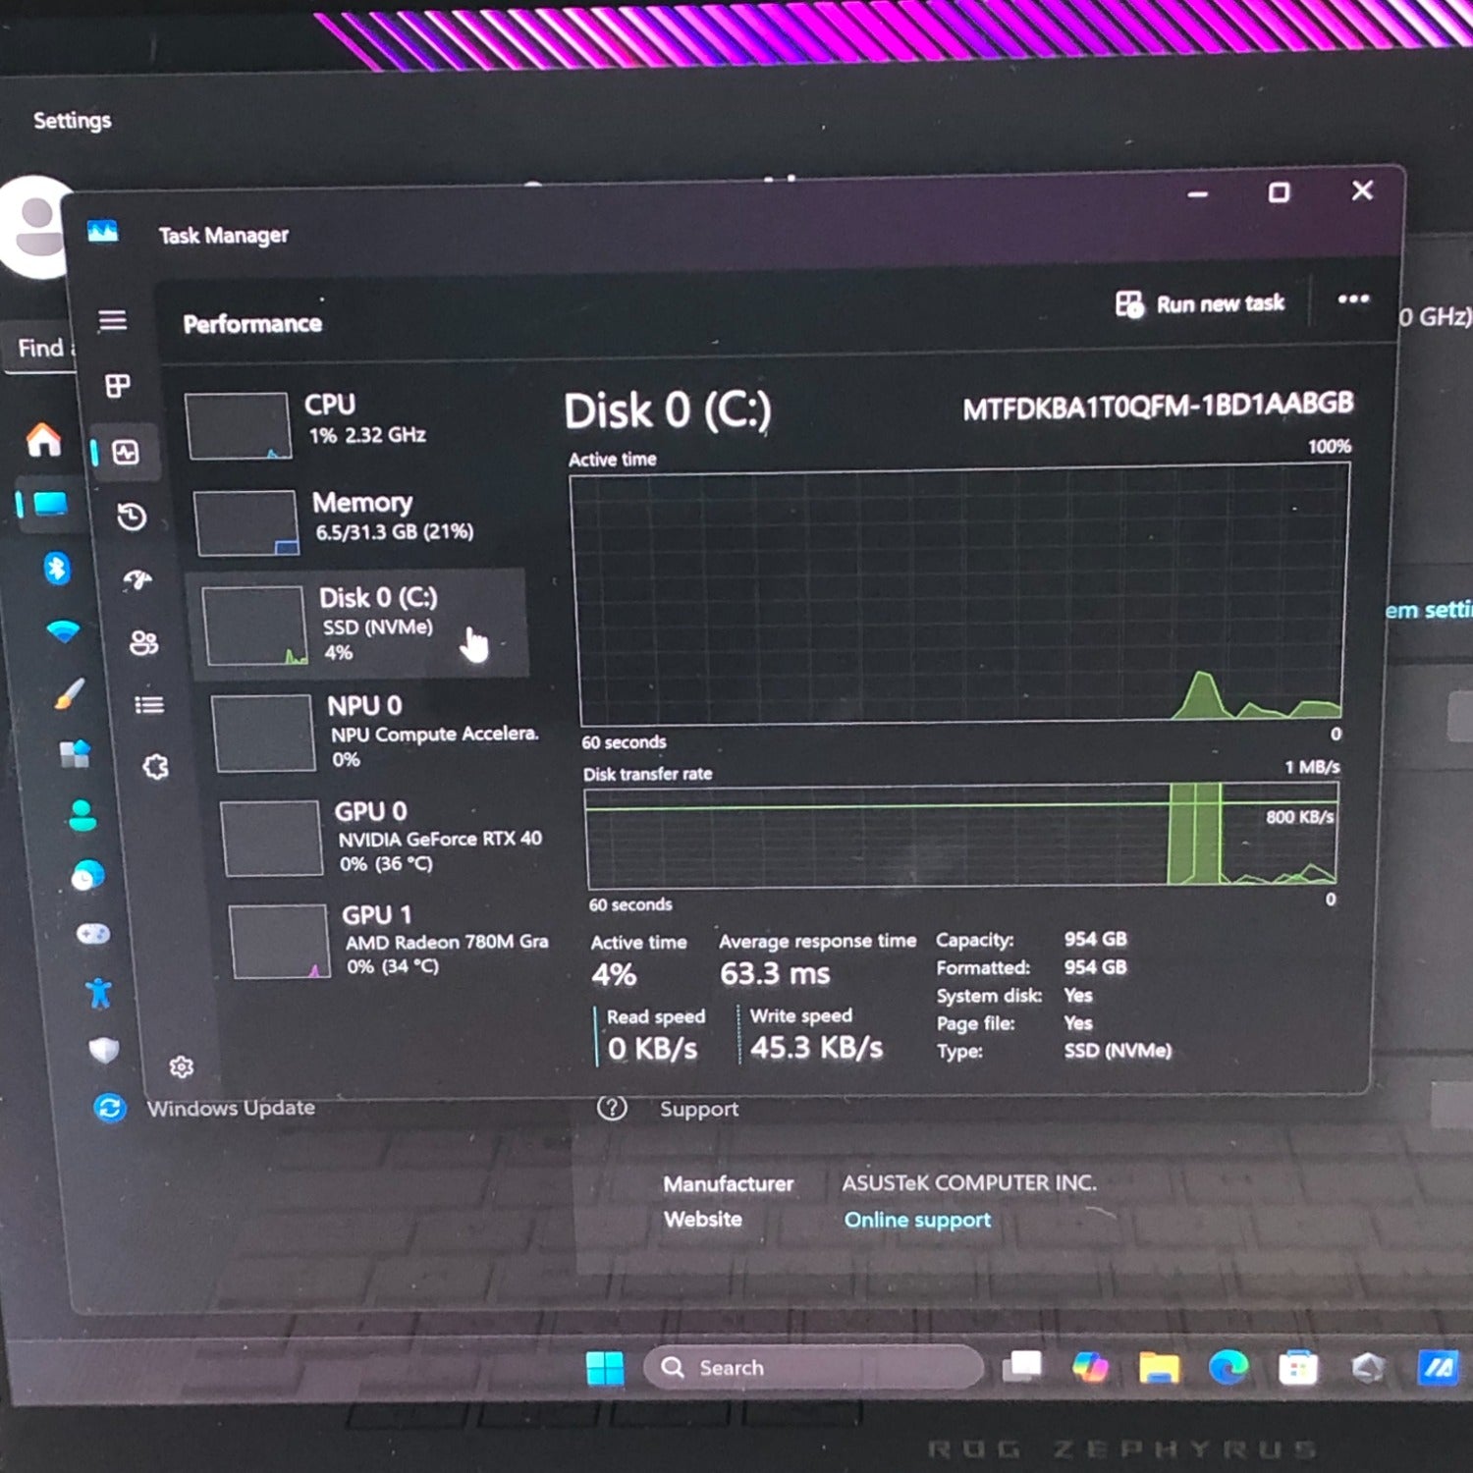This screenshot has height=1473, width=1473.
Task: Open the Processes page icon in sidebar
Action: (x=118, y=386)
